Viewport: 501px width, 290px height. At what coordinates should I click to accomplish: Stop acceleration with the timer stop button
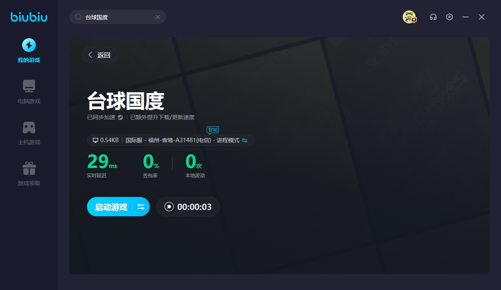[x=169, y=207]
